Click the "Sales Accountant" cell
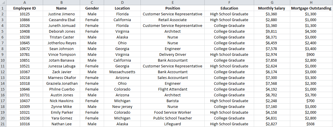The width and height of the screenshot is (333, 127). [173, 78]
